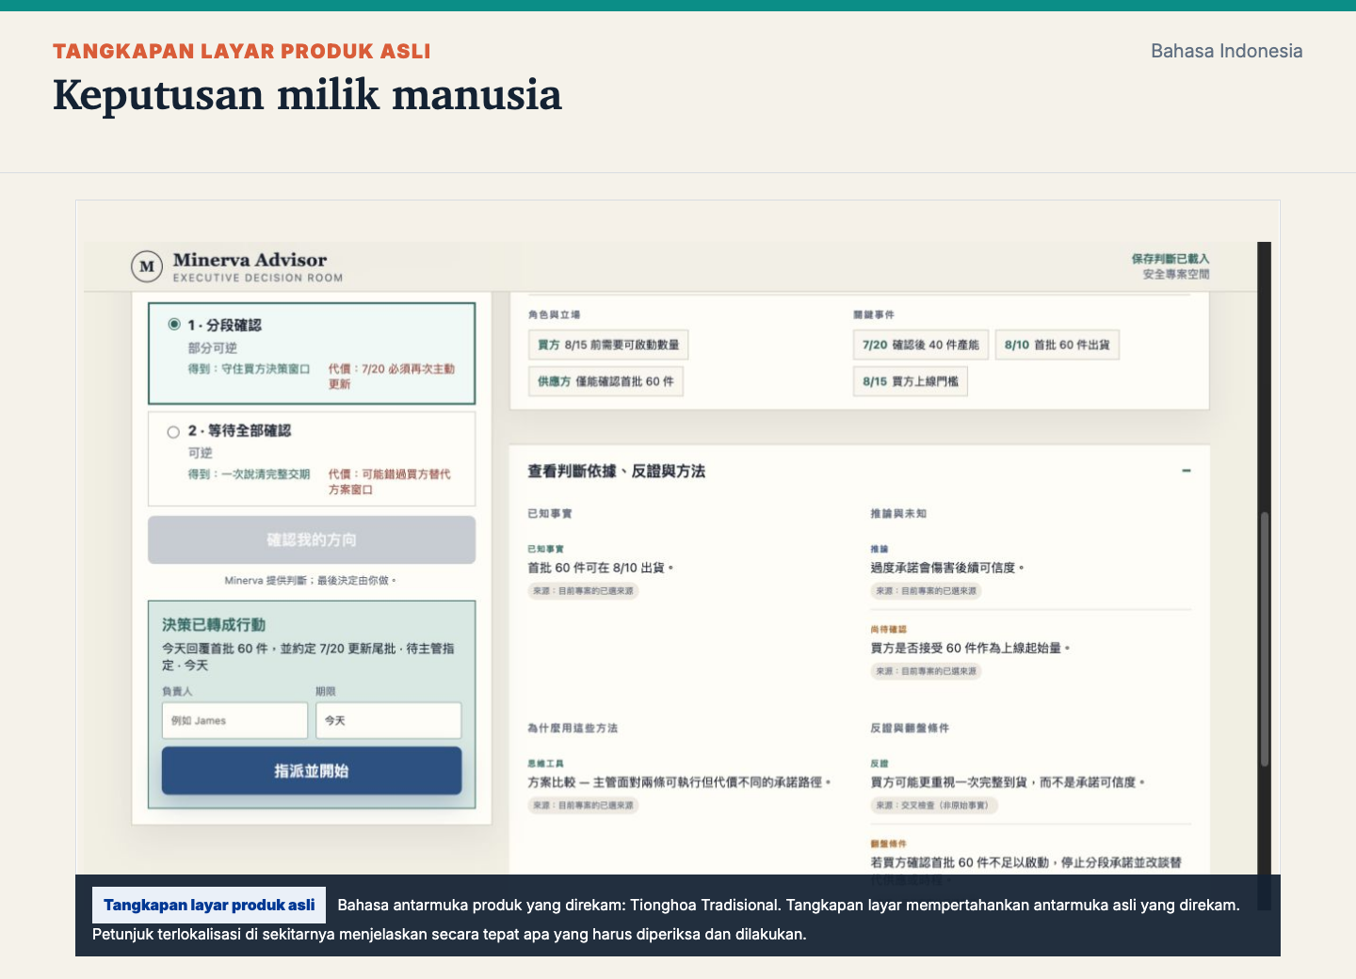Click the 來源:交叉檢查(非原始事實) source tag
The height and width of the screenshot is (979, 1356).
point(934,806)
